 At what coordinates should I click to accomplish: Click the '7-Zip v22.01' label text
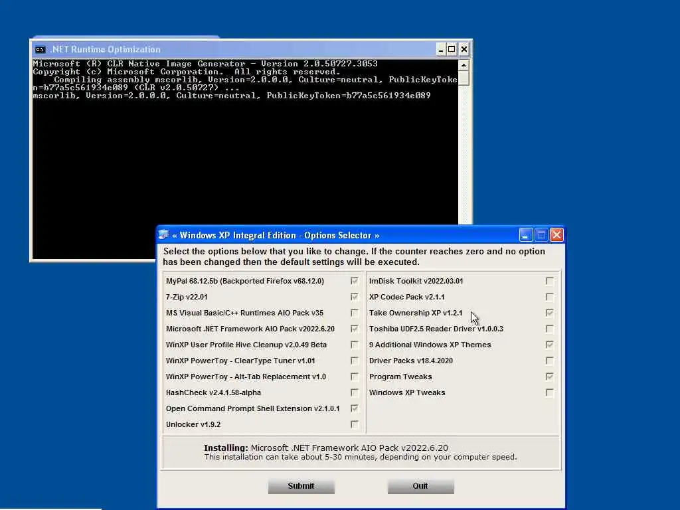[187, 297]
